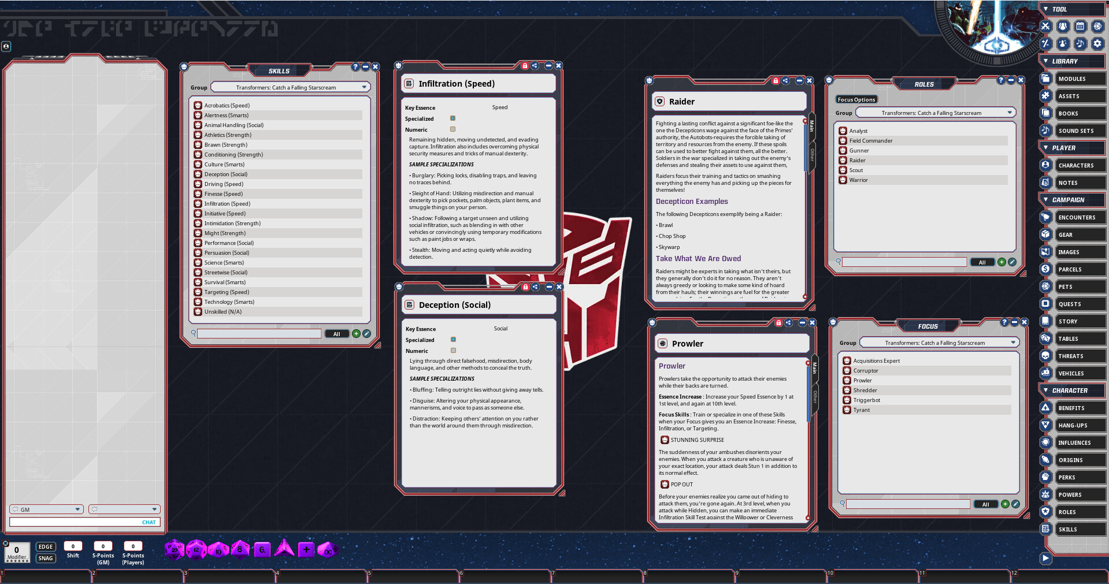Open the Sound Sets music-note tool icon
Viewport: 1109px width, 584px height.
[1080, 43]
